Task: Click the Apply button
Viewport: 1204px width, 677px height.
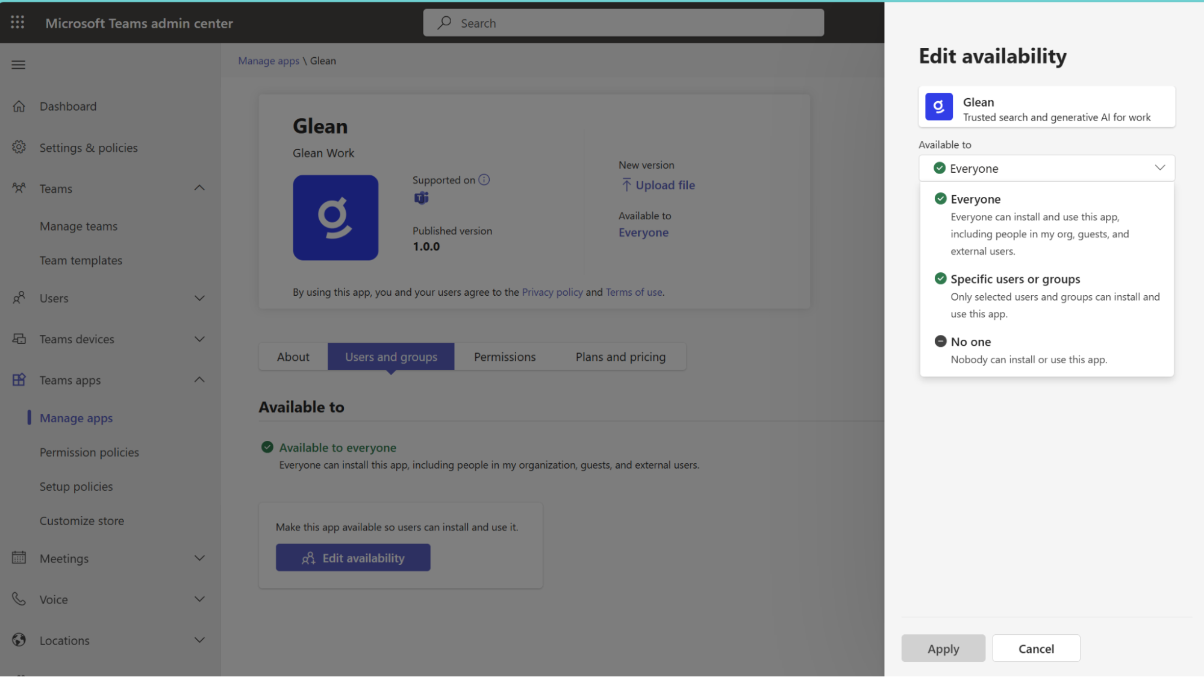Action: 943,649
